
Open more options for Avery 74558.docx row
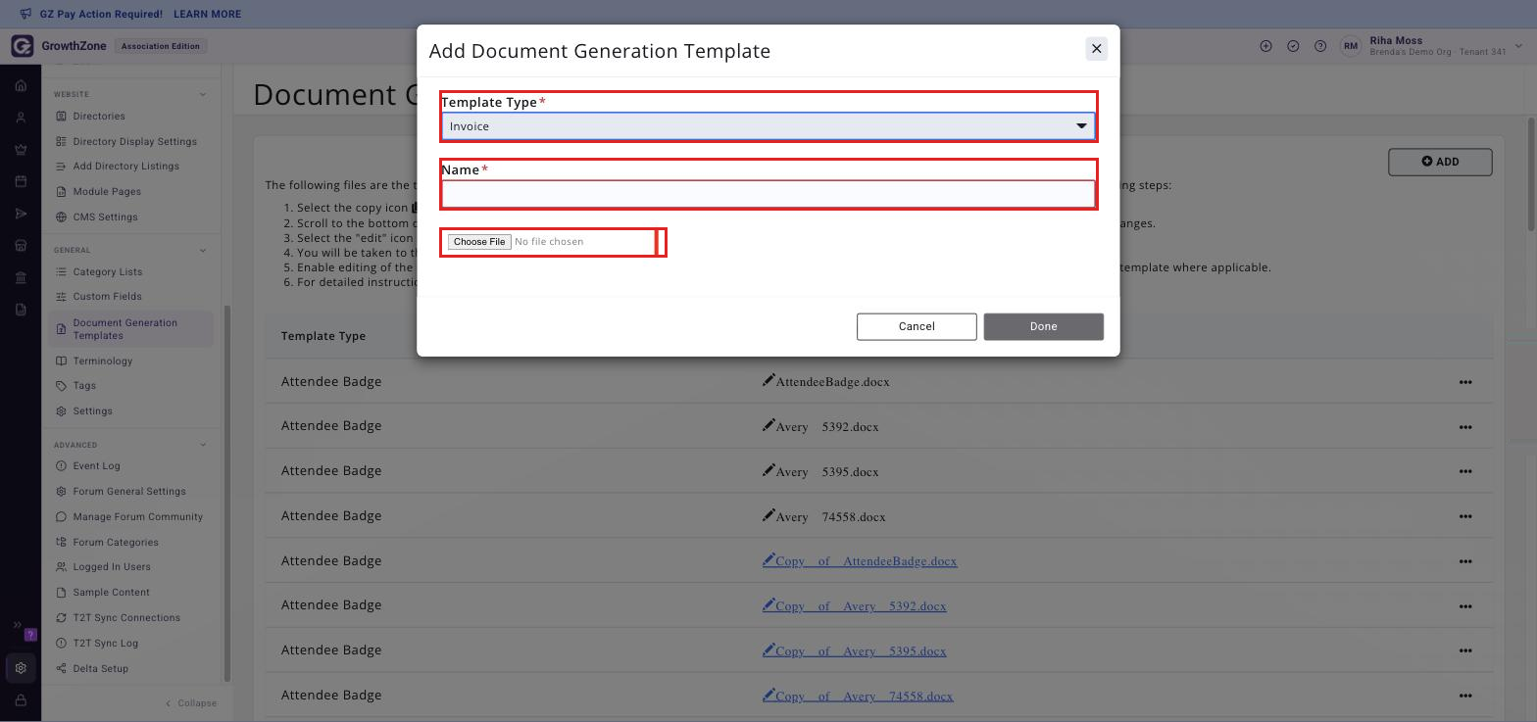click(x=1465, y=516)
